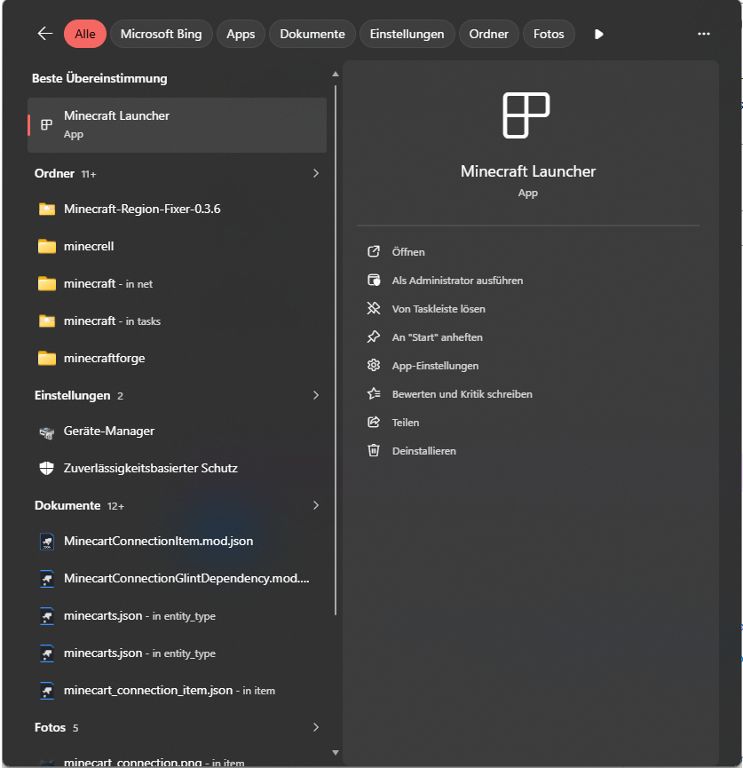Open App-Einstellungen
This screenshot has height=768, width=743.
tap(436, 366)
